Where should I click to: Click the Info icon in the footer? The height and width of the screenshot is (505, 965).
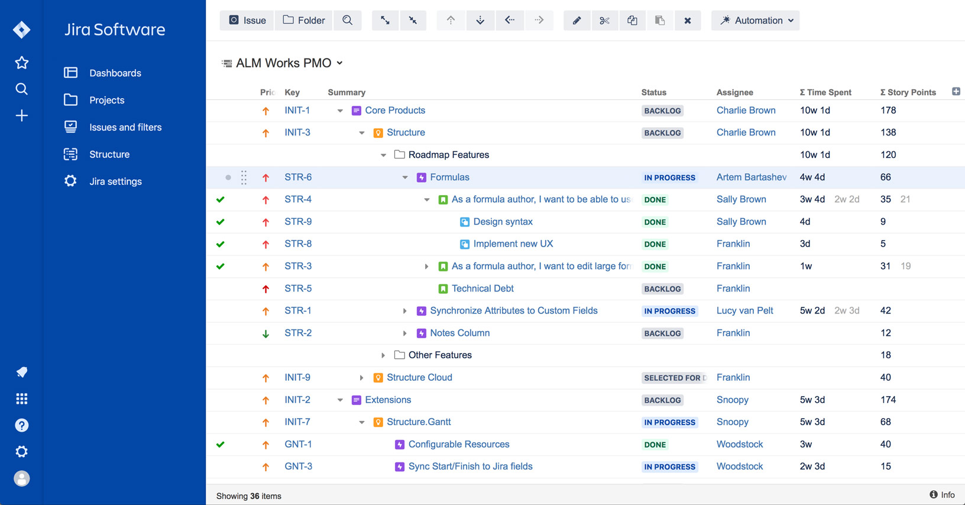pyautogui.click(x=934, y=494)
